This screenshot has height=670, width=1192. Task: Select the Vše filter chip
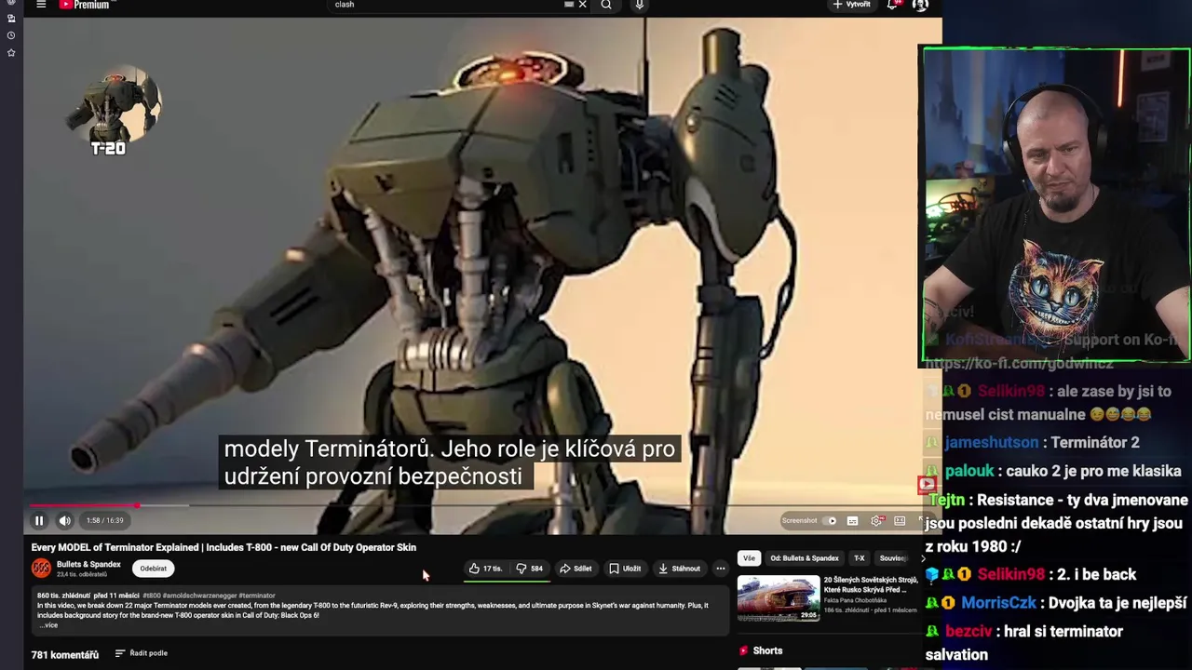point(749,558)
